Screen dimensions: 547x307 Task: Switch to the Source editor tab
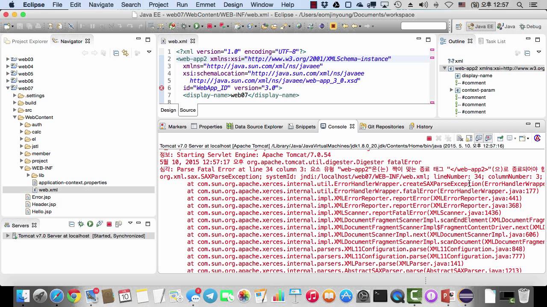click(x=188, y=110)
